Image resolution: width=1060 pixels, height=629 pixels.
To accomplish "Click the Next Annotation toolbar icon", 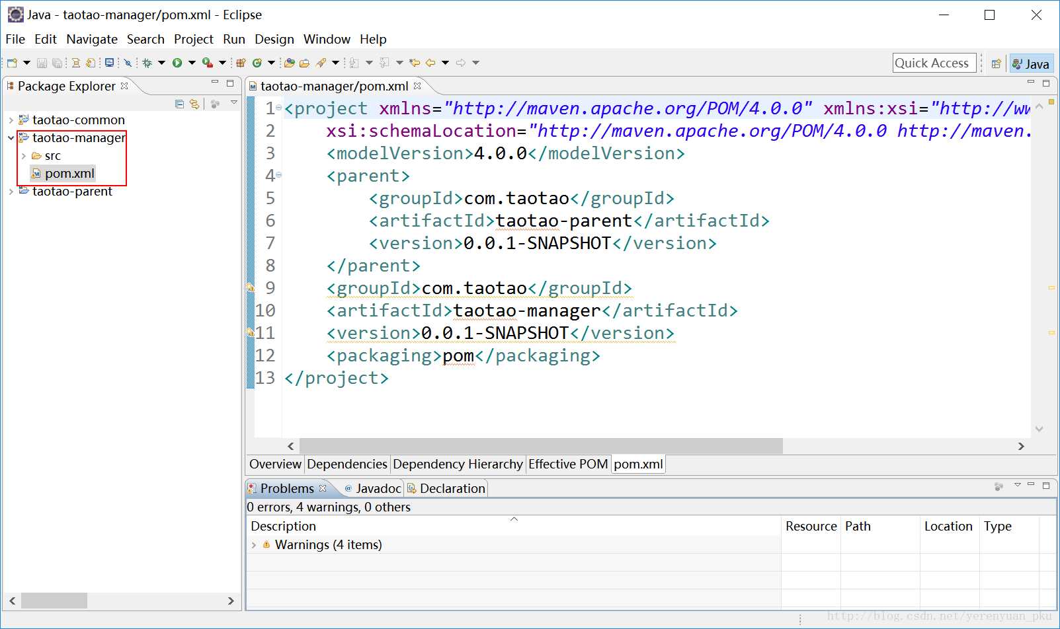I will click(x=354, y=63).
